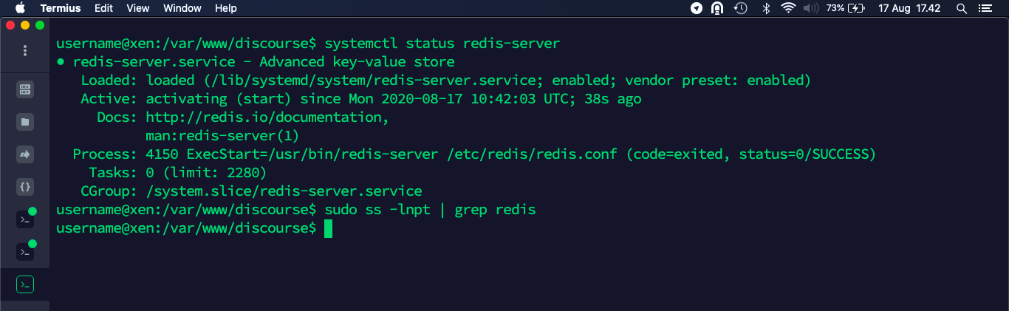
Task: Open the Wi-Fi status menu
Action: click(x=788, y=9)
